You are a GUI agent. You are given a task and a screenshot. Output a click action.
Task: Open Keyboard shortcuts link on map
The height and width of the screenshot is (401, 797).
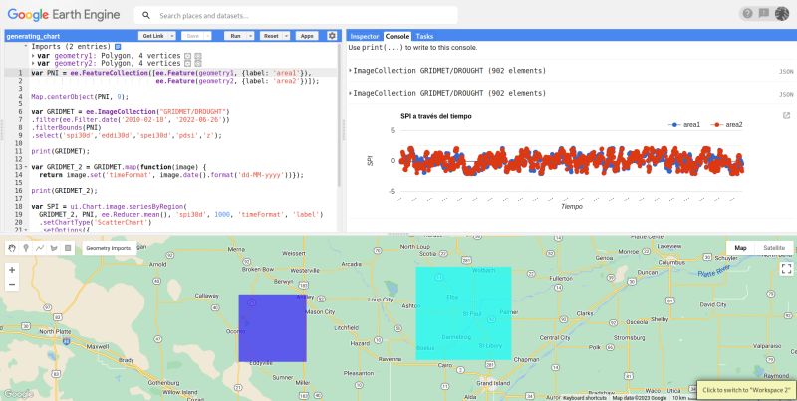pyautogui.click(x=585, y=398)
